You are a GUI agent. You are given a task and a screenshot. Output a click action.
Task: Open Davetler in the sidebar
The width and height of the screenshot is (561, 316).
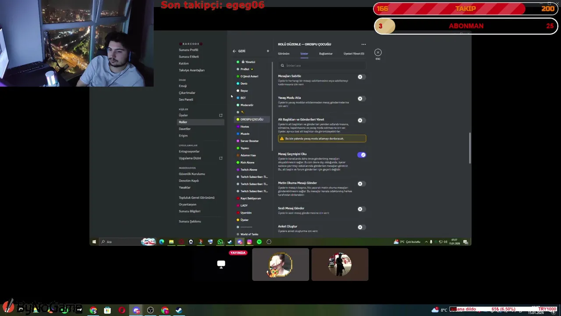pyautogui.click(x=185, y=129)
